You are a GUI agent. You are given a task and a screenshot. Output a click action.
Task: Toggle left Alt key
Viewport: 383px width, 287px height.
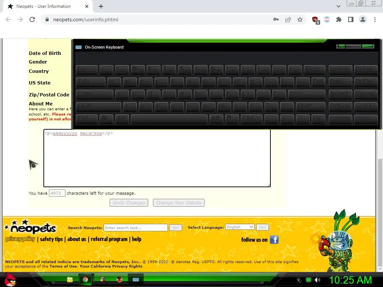click(x=122, y=120)
